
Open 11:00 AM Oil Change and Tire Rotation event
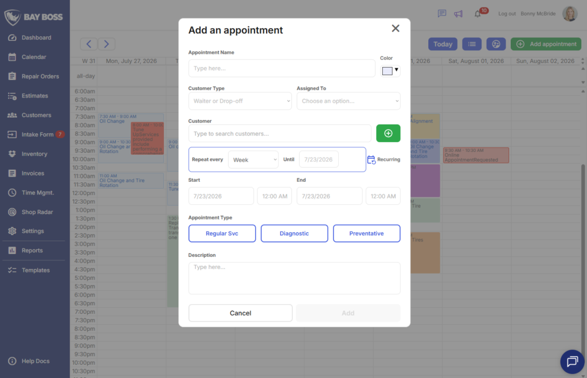click(131, 181)
